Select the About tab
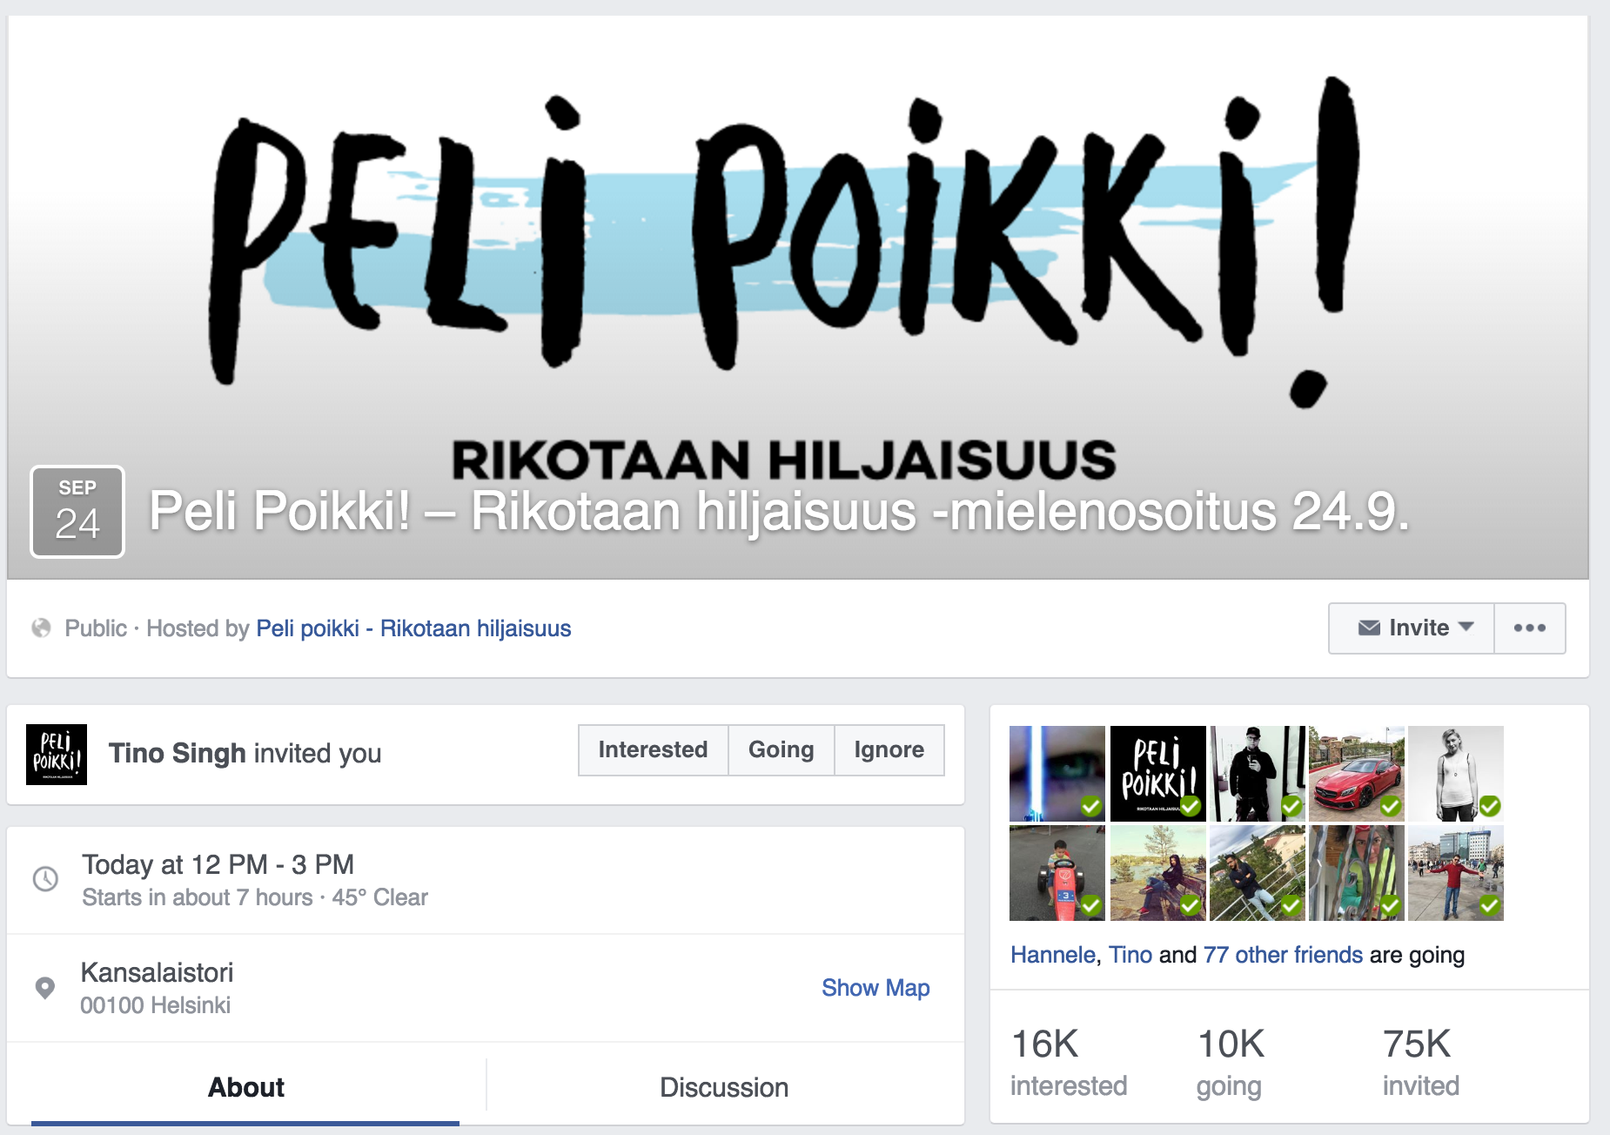1610x1135 pixels. pyautogui.click(x=245, y=1087)
